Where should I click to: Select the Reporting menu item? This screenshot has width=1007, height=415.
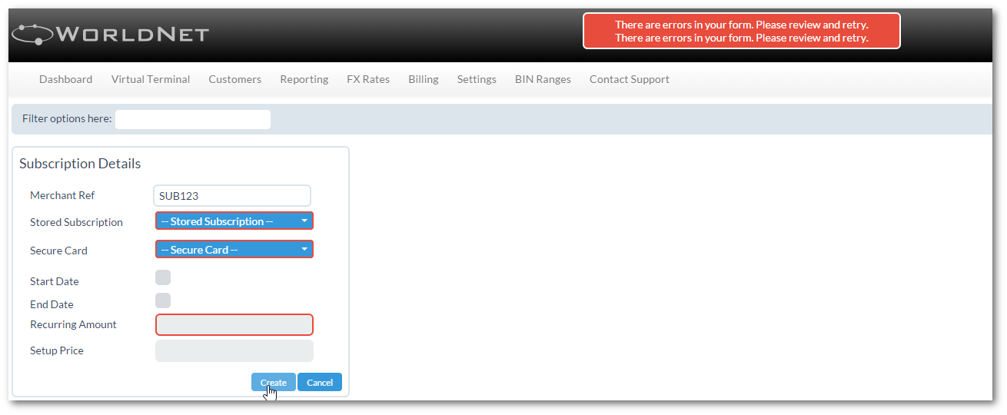(x=304, y=79)
